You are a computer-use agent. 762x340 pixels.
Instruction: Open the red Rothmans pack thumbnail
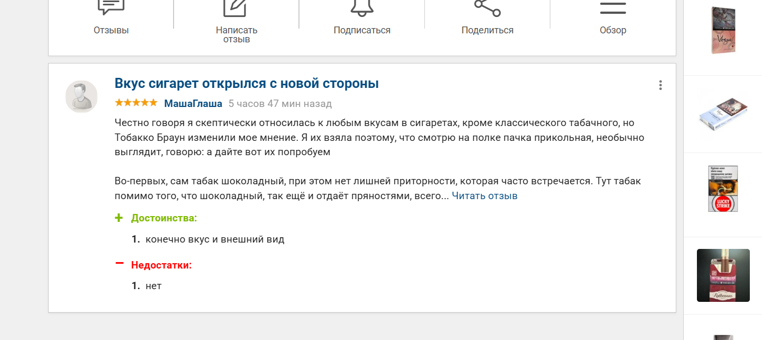(723, 275)
